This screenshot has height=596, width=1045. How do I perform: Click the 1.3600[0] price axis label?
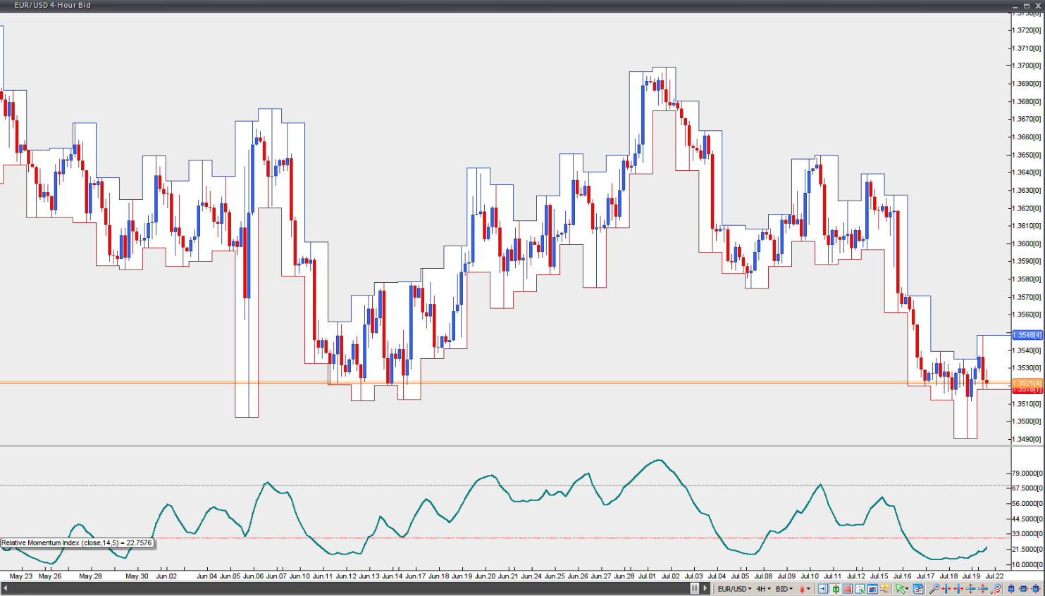click(1027, 244)
